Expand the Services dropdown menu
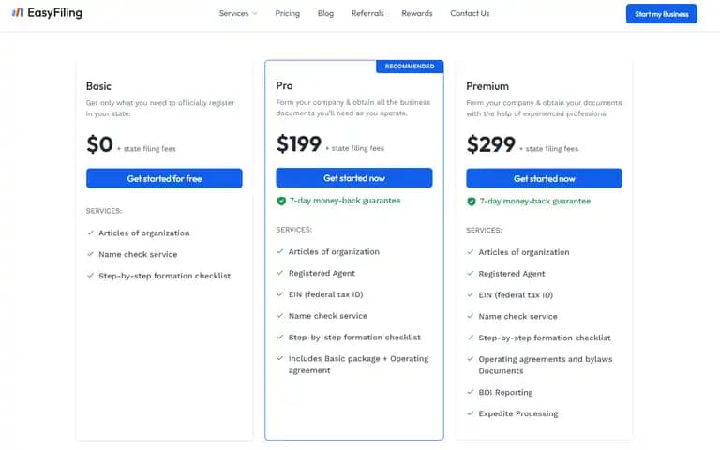 tap(238, 13)
